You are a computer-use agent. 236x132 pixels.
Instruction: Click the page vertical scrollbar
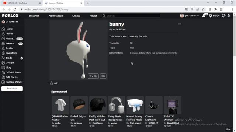(x=235, y=36)
